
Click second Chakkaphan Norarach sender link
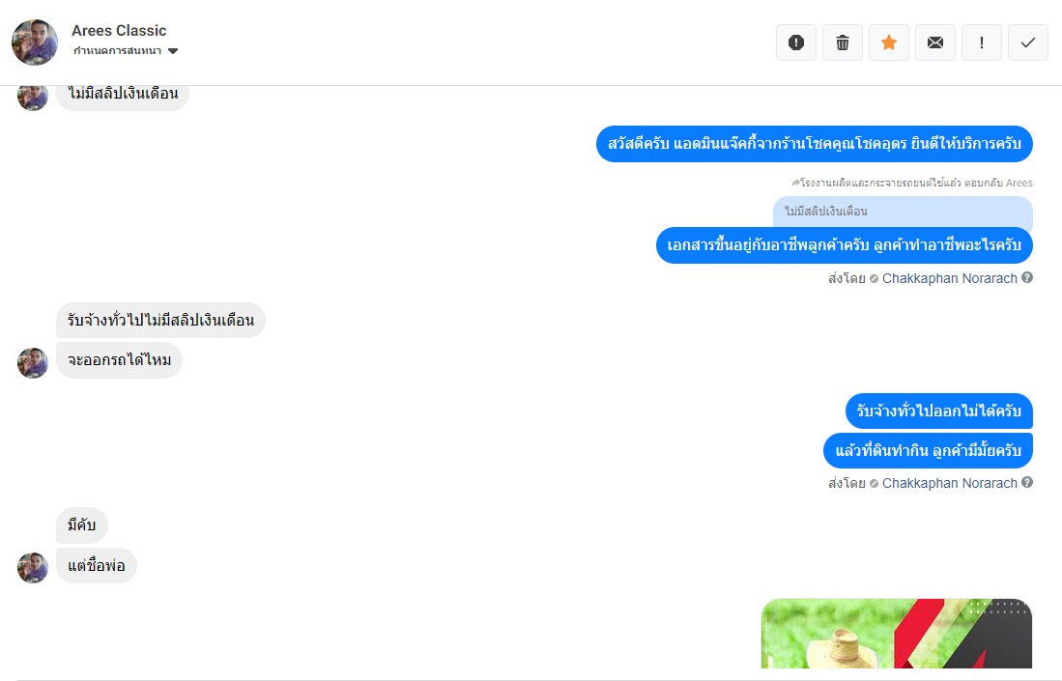[x=950, y=483]
